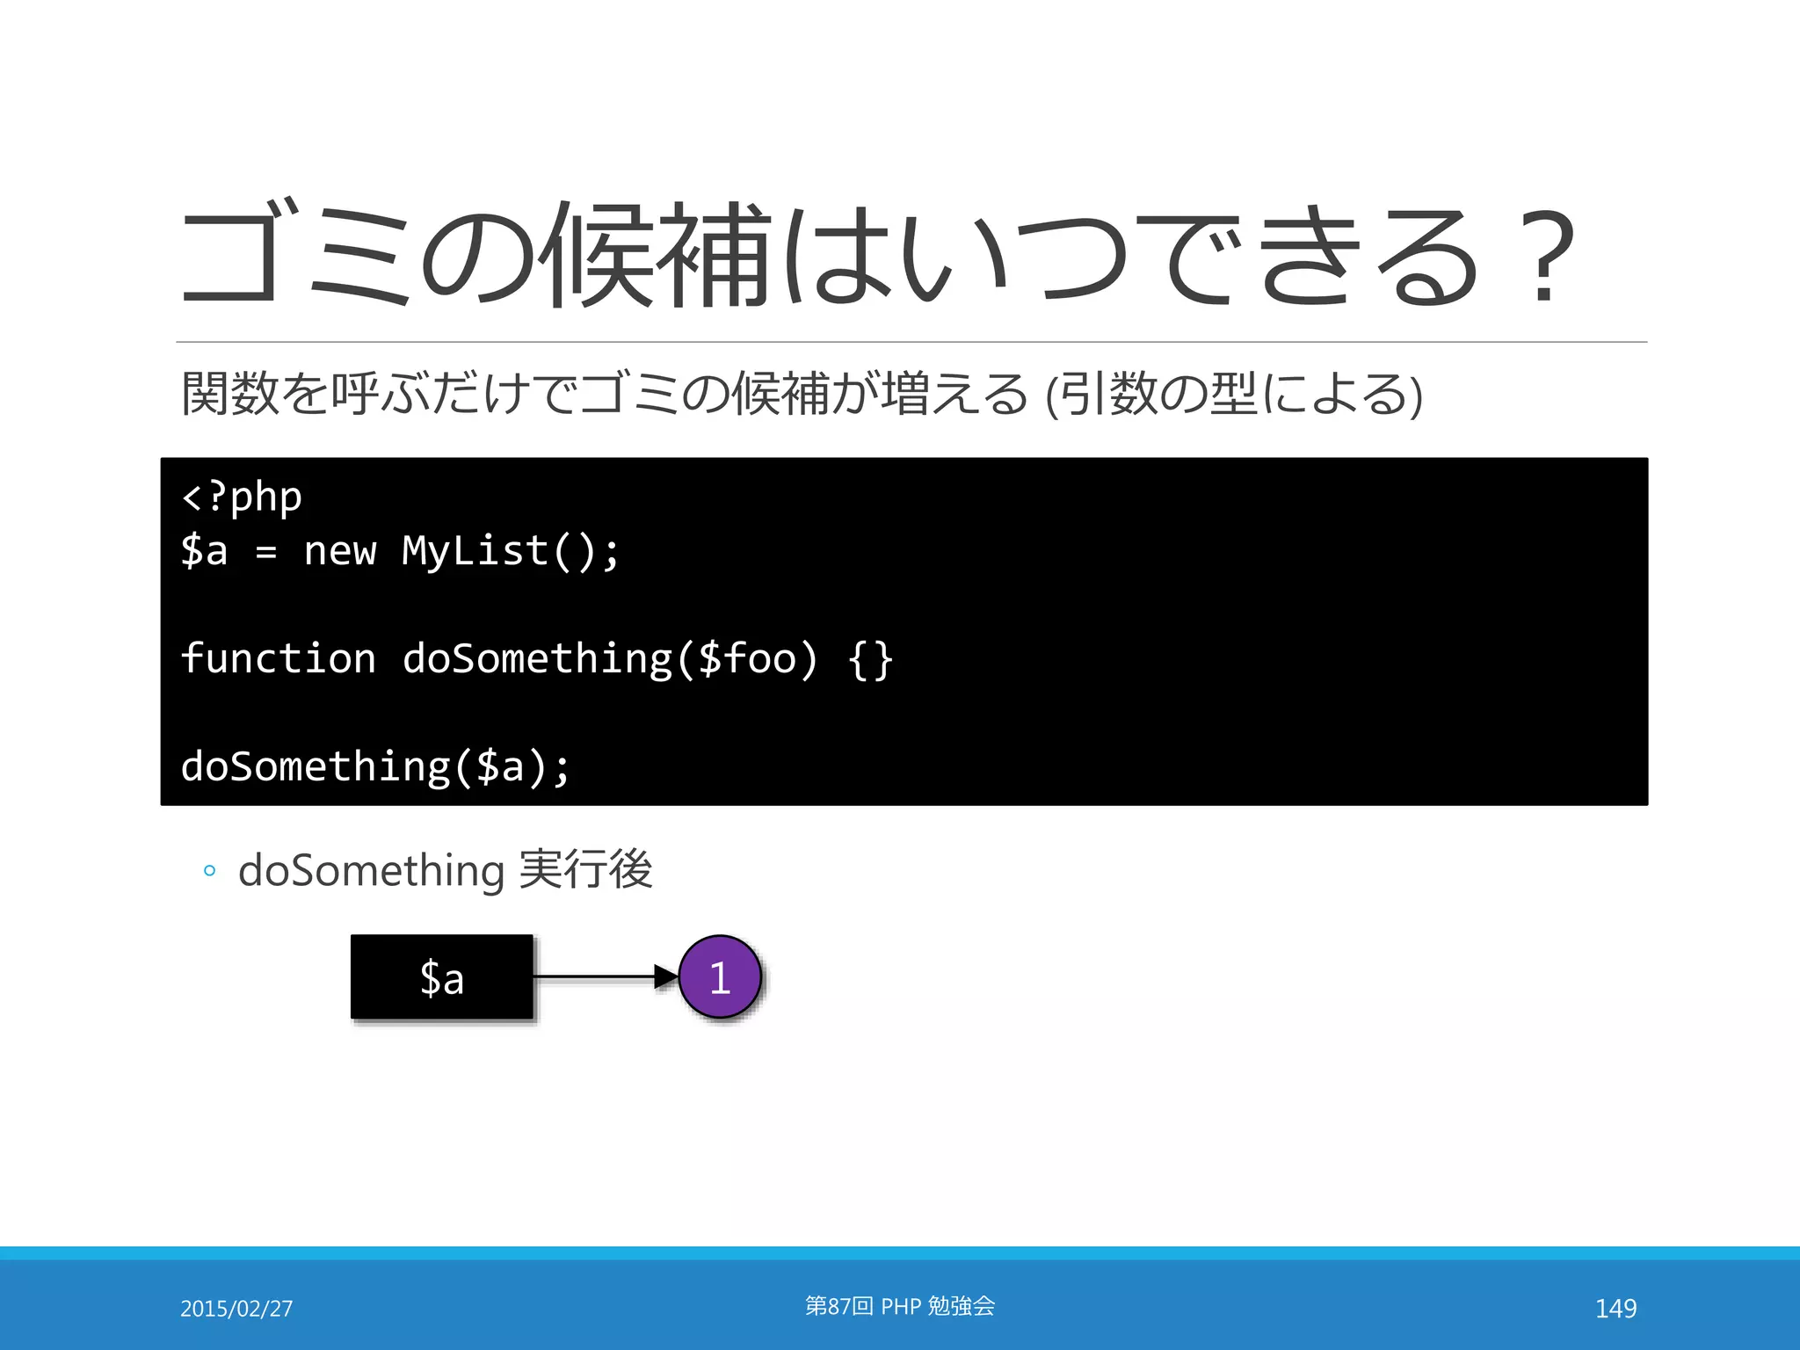
Task: Click the slide number 149
Action: (1615, 1308)
